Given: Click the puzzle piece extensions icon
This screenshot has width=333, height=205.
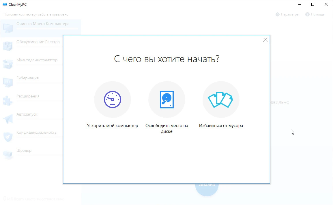Looking at the screenshot, I should pyautogui.click(x=8, y=101).
